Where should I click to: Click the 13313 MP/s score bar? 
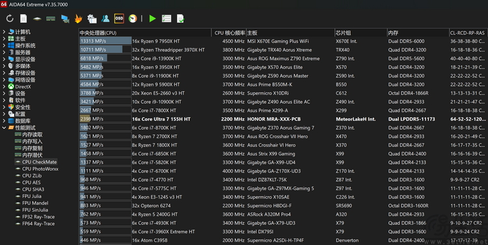[105, 41]
